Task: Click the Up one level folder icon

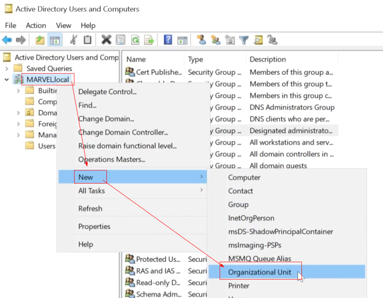Action: tap(40, 40)
